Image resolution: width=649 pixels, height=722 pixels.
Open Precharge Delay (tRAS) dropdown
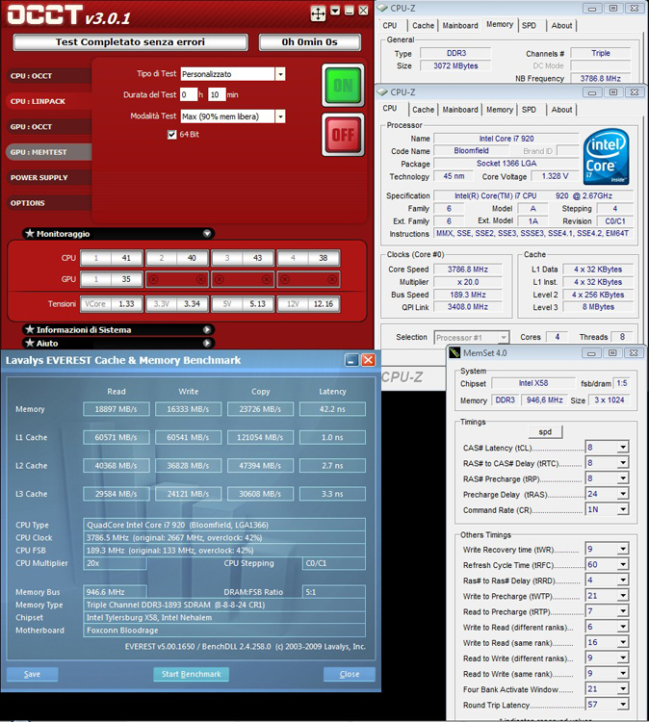(x=623, y=494)
